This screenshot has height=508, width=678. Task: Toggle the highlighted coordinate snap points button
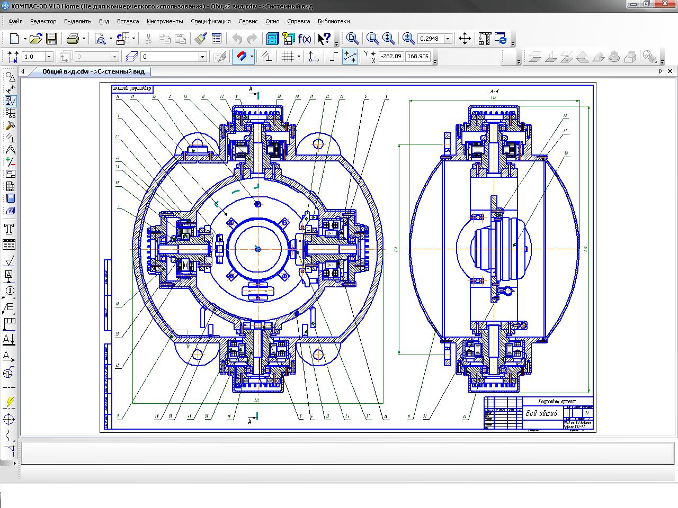[x=350, y=57]
